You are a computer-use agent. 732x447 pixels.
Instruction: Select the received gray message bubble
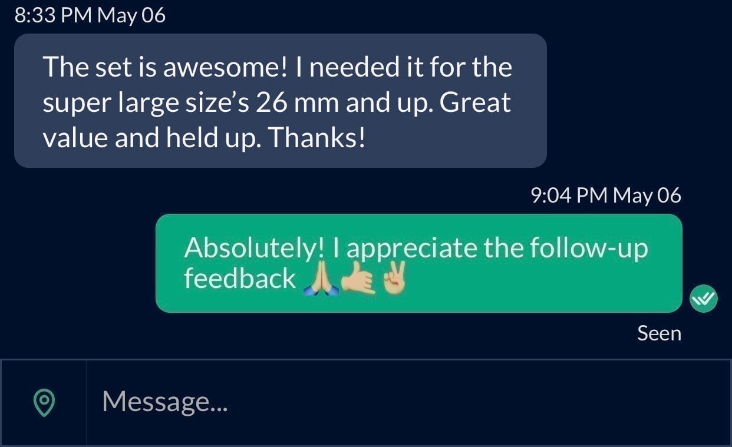[281, 101]
